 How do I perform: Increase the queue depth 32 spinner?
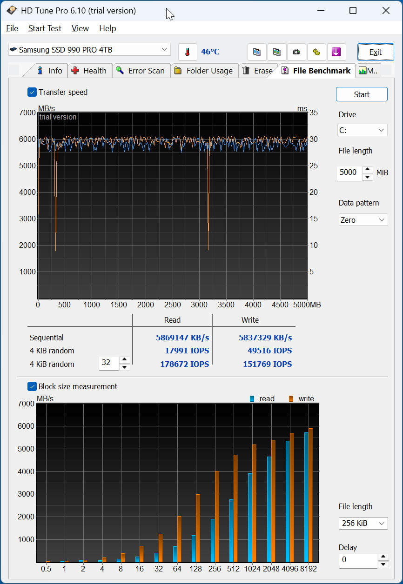(125, 360)
